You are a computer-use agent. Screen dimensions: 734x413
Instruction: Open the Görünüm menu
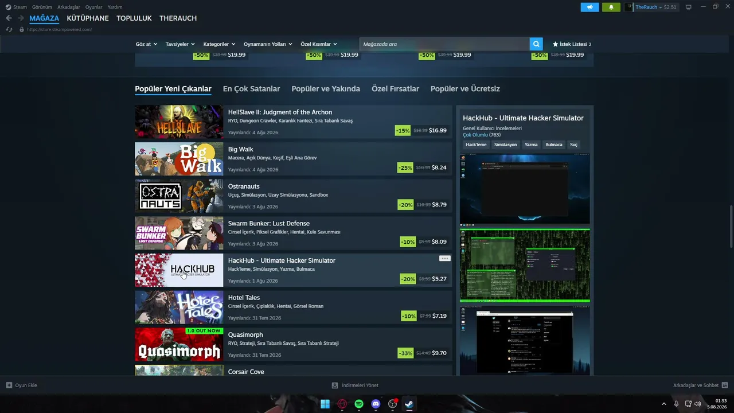tap(42, 7)
